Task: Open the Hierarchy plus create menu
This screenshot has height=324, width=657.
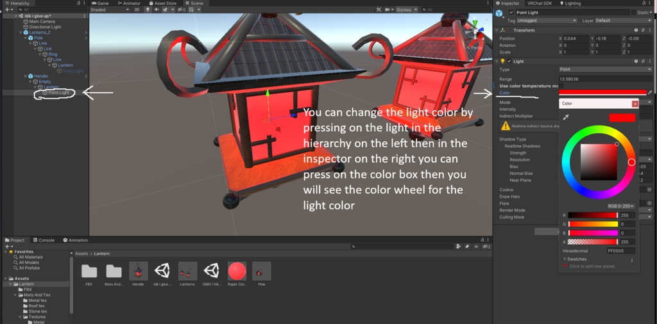Action: [8, 9]
